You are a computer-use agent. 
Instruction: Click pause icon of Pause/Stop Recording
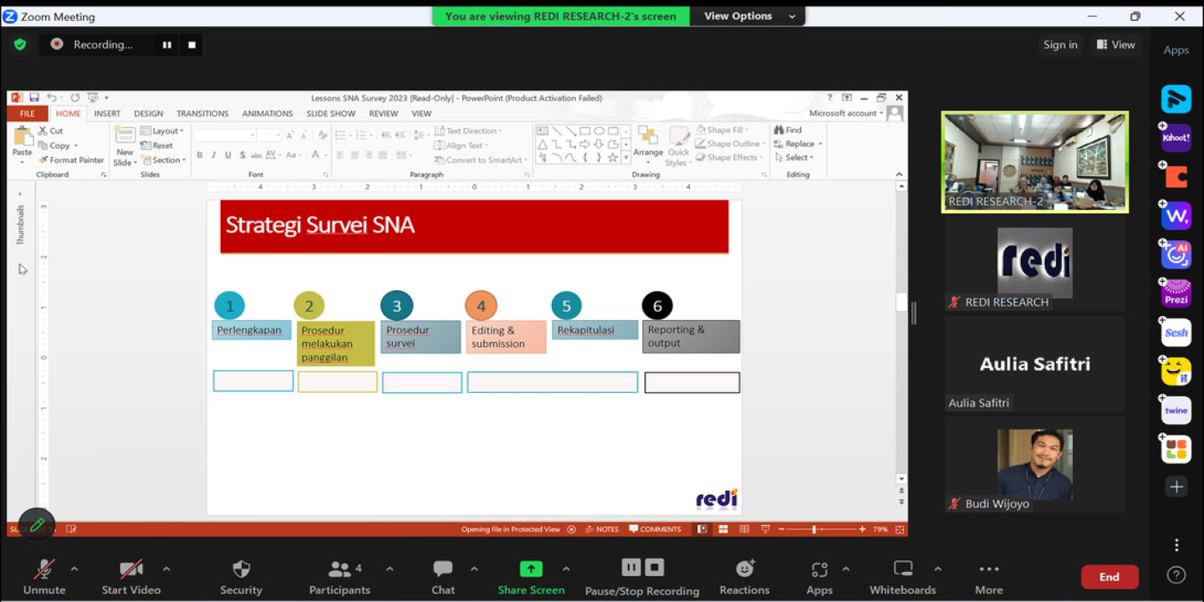coord(631,568)
